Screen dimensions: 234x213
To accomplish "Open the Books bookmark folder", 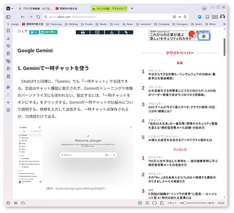I will click(101, 24).
